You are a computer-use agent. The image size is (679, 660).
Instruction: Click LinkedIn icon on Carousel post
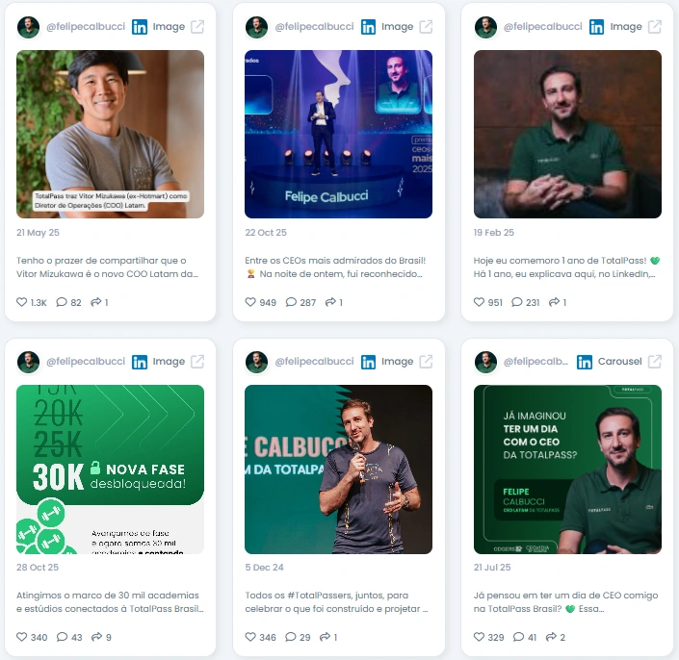[x=585, y=362]
